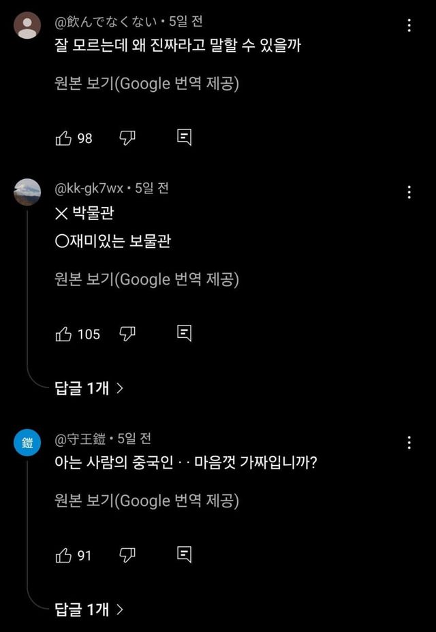Expand the 답글 1개 replies under @kk-gk7wx's comment
Screen dimensions: 436x632
[x=89, y=388]
